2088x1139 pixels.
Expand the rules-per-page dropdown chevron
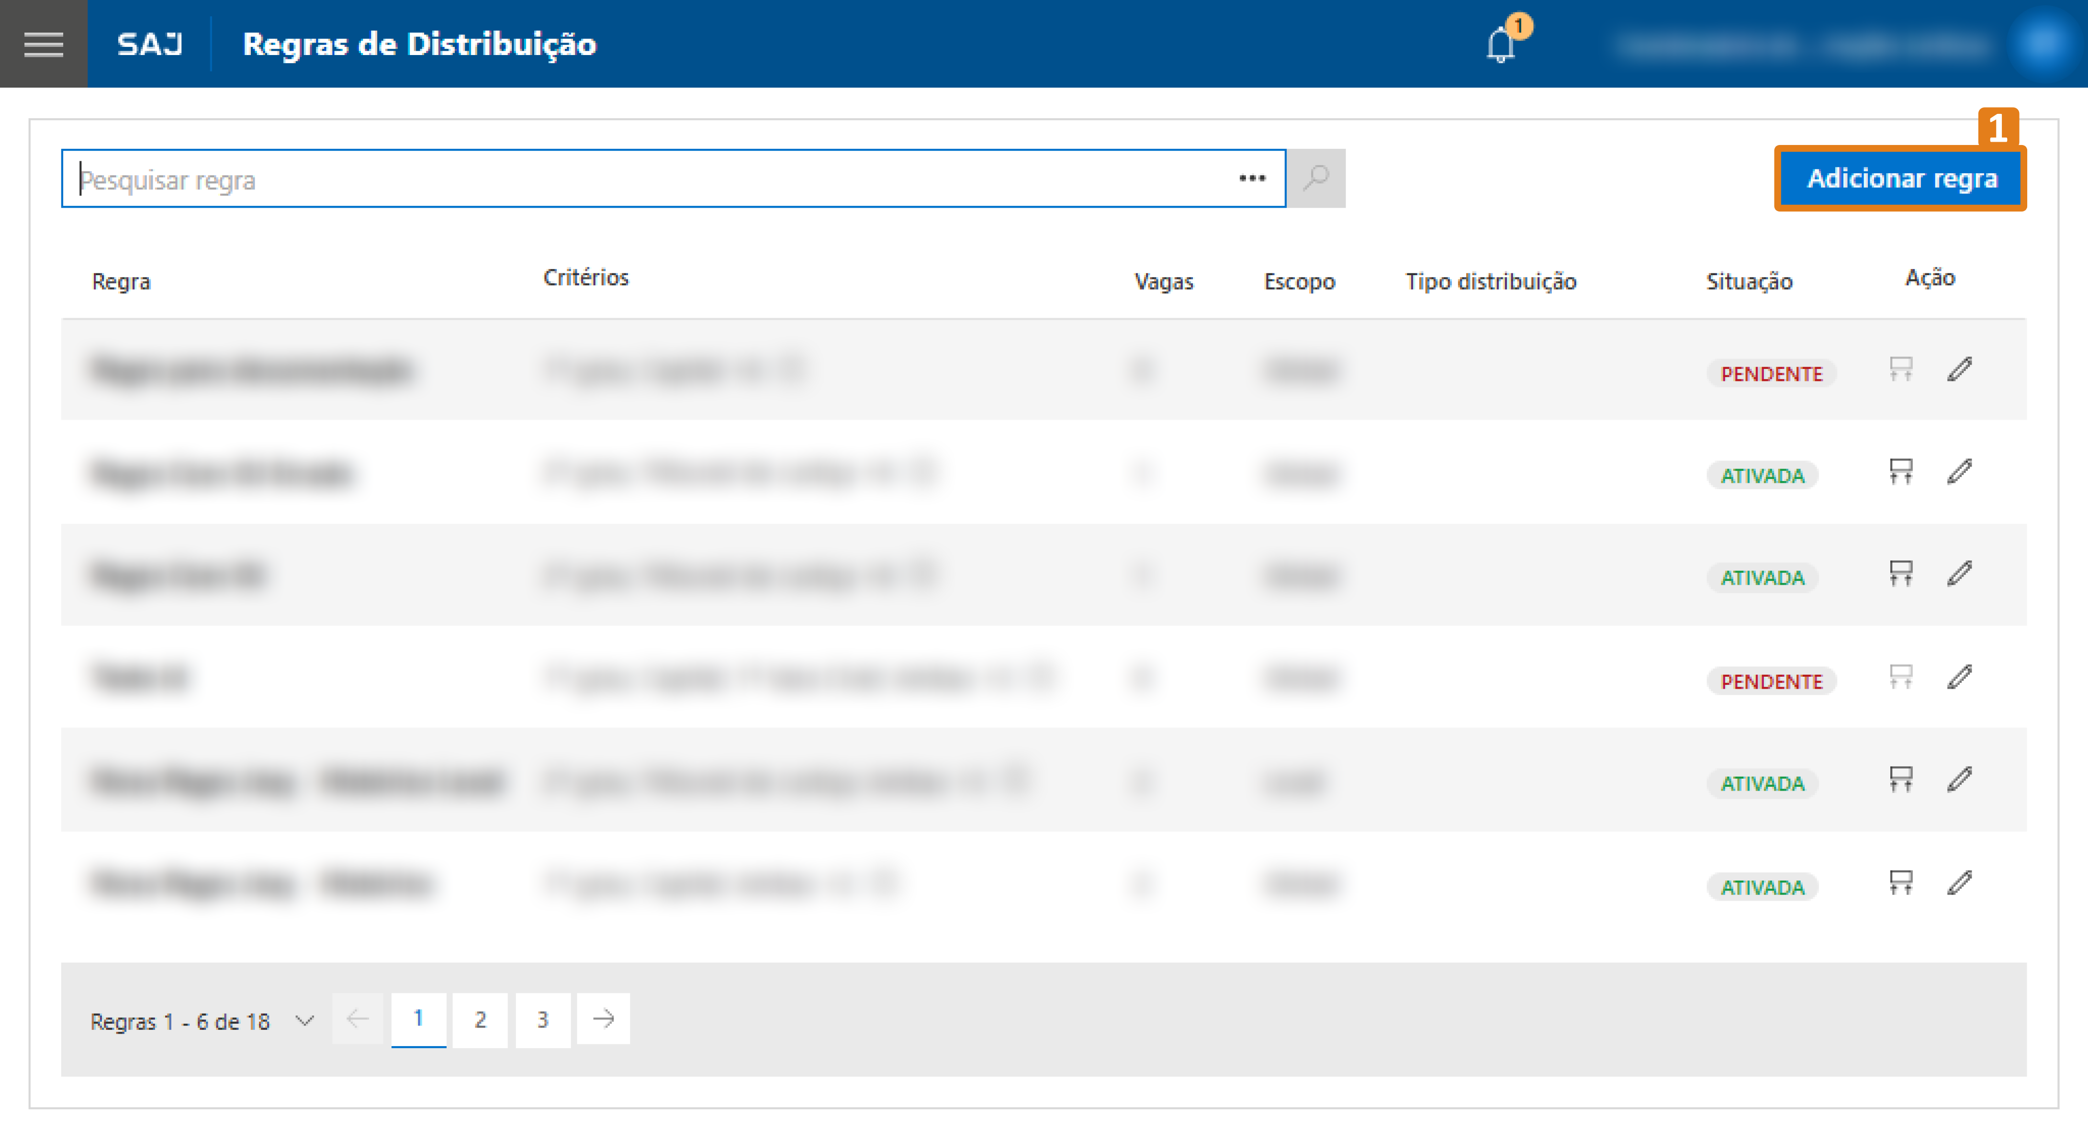pyautogui.click(x=305, y=1020)
